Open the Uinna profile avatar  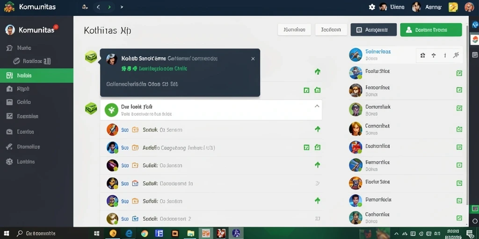[x=383, y=7]
